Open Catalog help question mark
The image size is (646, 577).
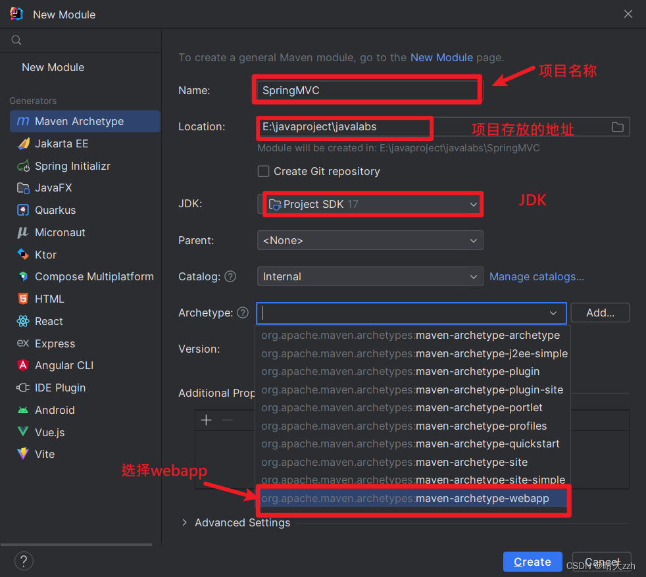click(230, 276)
